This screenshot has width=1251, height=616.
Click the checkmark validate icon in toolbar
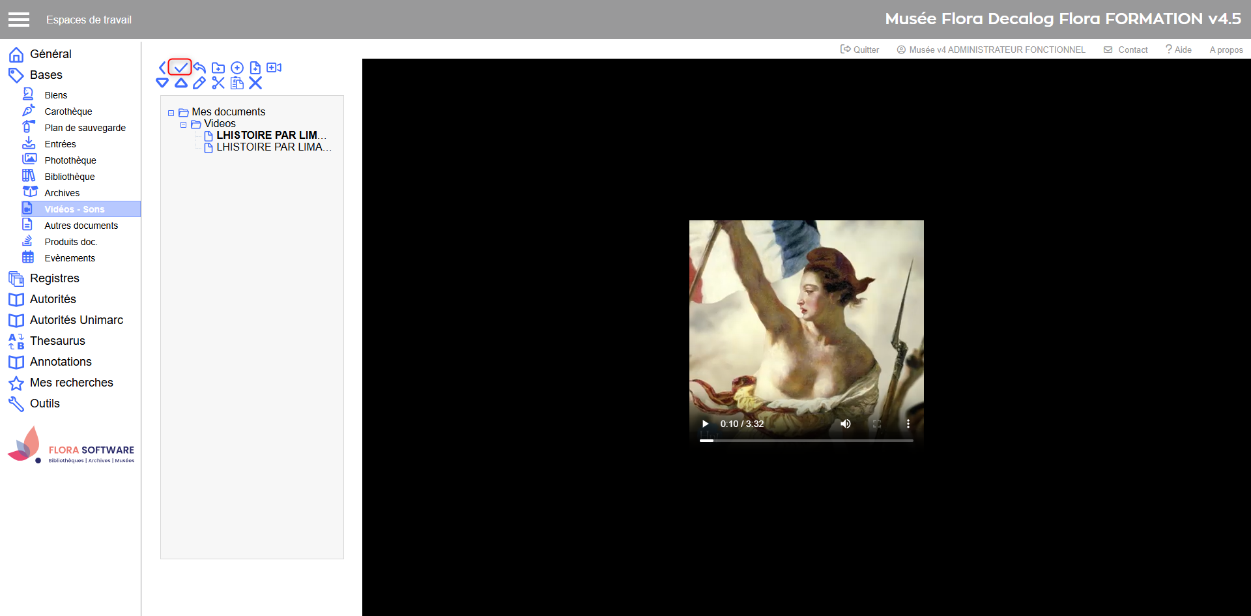tap(180, 67)
